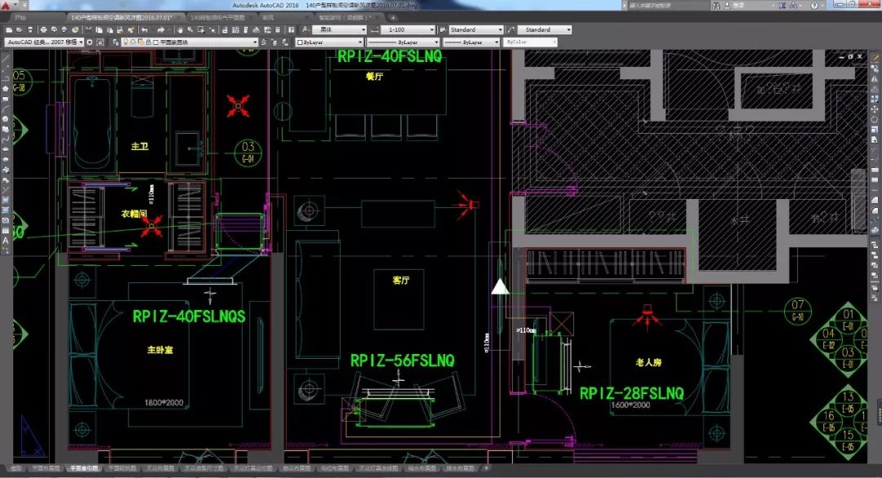
Task: Switch to the 天花布置图 layout tab
Action: coord(160,468)
